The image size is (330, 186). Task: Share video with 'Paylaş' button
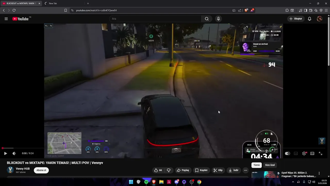183,170
